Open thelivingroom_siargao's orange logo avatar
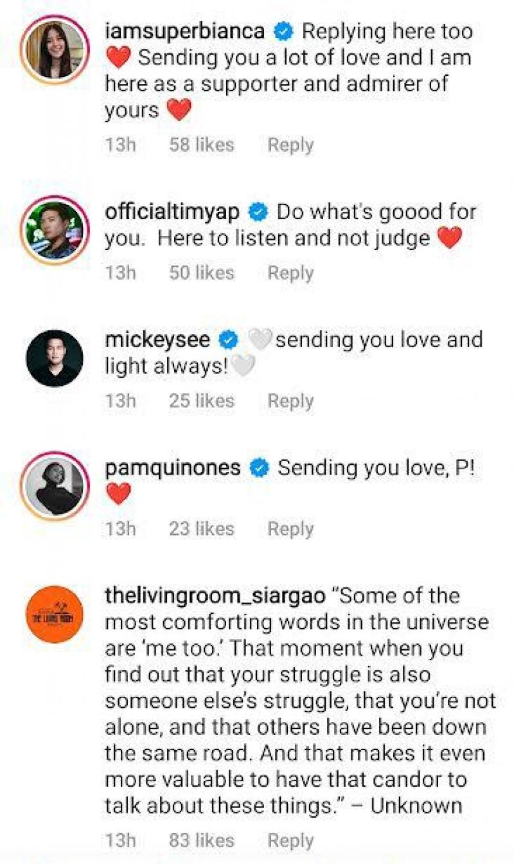 coord(55,614)
